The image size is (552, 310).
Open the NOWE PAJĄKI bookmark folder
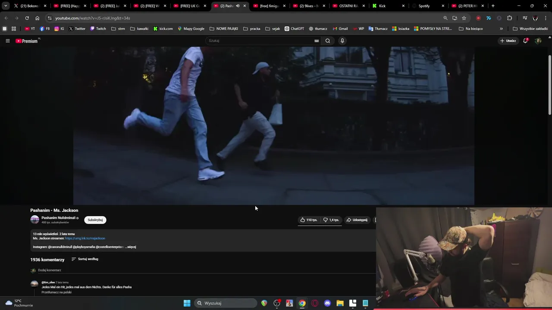224,29
